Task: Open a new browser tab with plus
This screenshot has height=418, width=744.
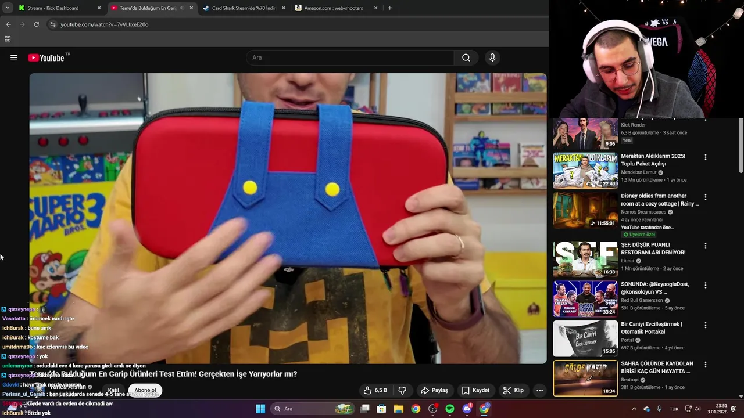Action: 389,8
